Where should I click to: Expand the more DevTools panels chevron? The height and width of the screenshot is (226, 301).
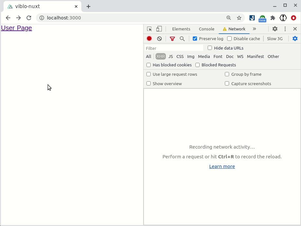coord(254,29)
